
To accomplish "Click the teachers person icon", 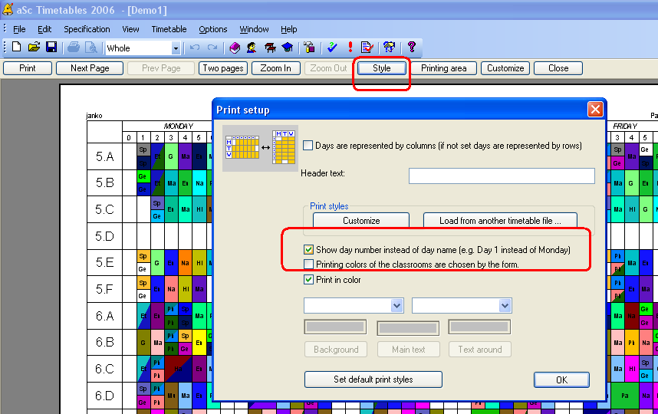I will pos(252,48).
